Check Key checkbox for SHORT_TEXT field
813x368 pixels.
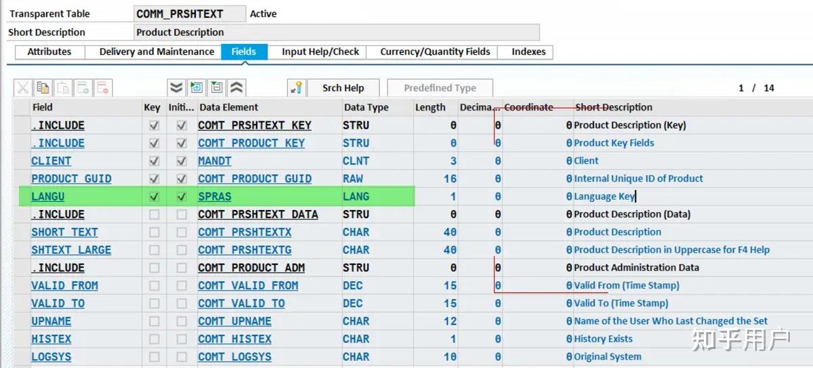click(x=154, y=232)
